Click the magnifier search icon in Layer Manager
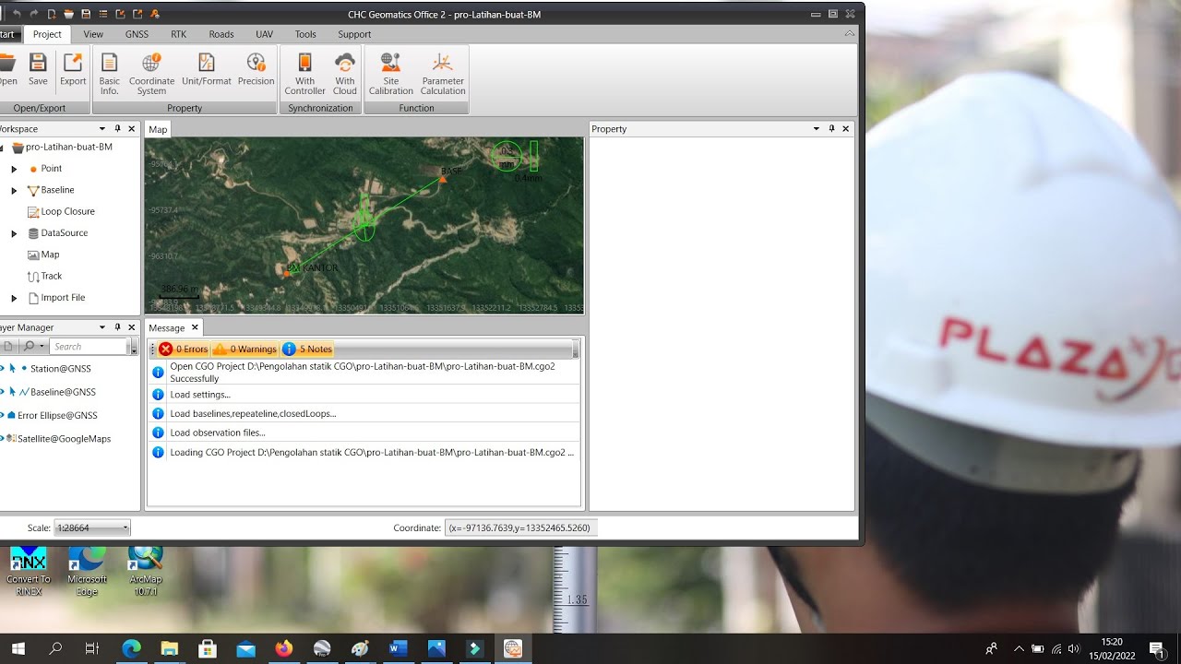The width and height of the screenshot is (1181, 664). pos(30,347)
